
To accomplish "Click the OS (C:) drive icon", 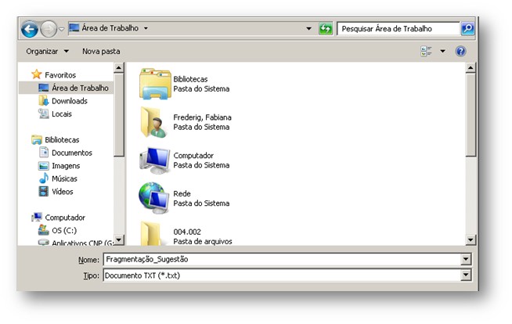I will pos(43,230).
